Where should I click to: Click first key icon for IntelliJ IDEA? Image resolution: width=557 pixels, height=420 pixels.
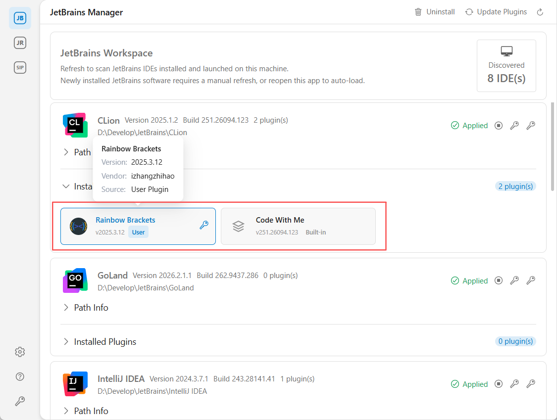coord(514,384)
